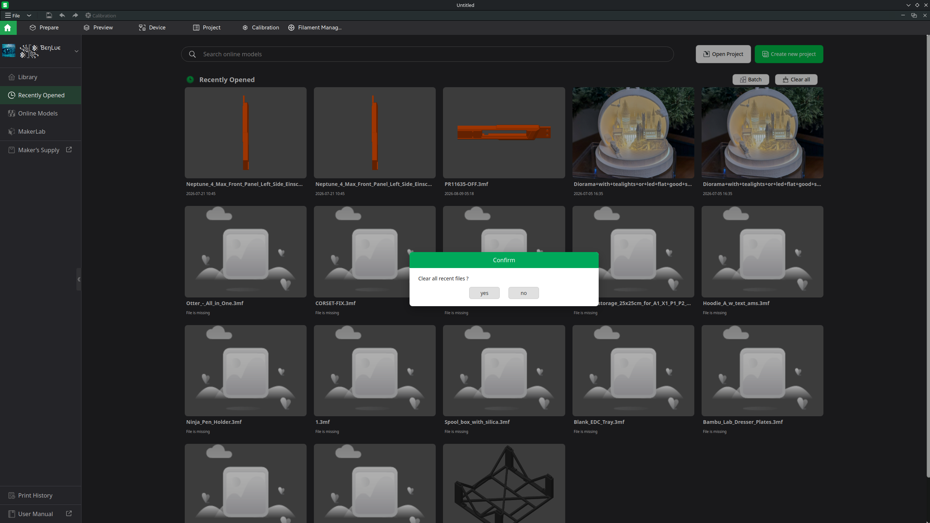This screenshot has width=930, height=523.
Task: Expand the dropdown arrow next to File
Action: (x=29, y=15)
